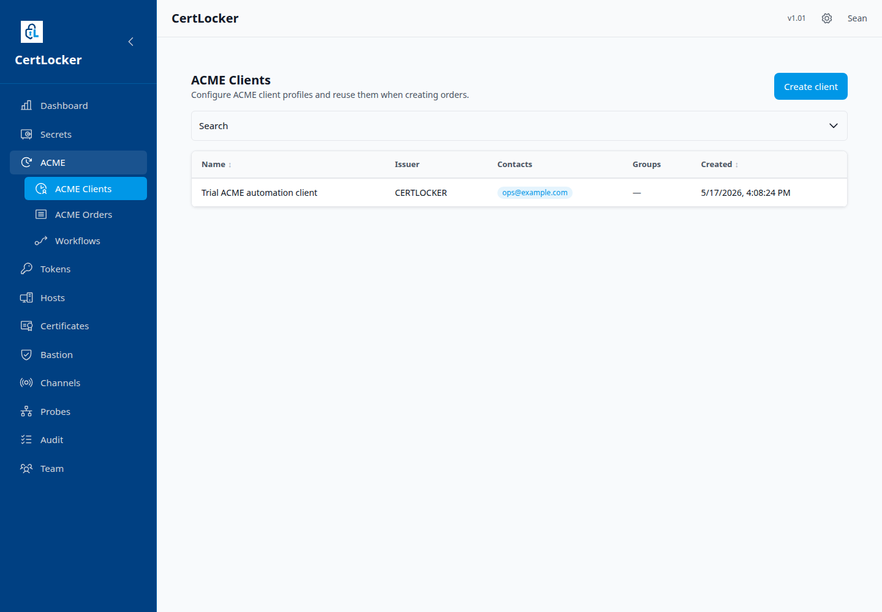
Task: Open the Bastion section
Action: (78, 354)
